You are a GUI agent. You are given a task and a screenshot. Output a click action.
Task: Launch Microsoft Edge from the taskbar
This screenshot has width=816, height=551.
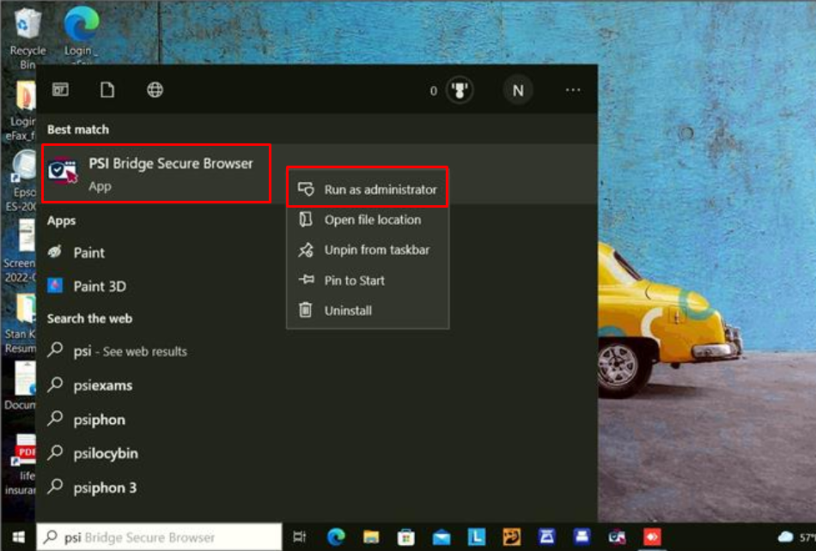coord(336,537)
